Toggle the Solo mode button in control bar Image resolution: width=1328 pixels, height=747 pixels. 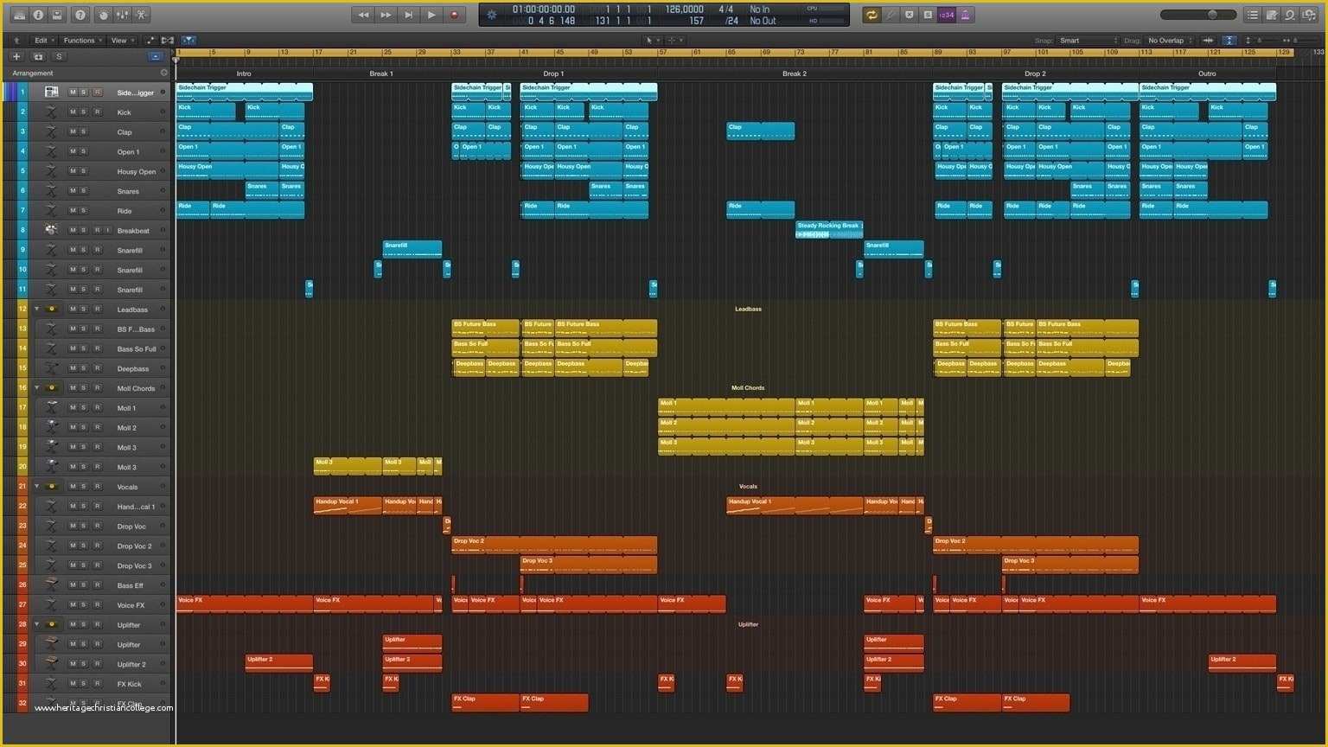point(928,15)
